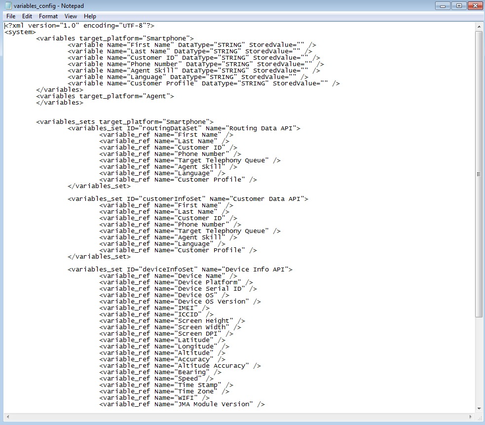485x425 pixels.
Task: Click variable_ref "Time Zone" line
Action: pos(164,391)
